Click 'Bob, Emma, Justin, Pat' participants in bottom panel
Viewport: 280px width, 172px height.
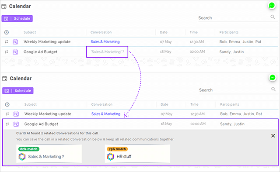click(x=241, y=114)
